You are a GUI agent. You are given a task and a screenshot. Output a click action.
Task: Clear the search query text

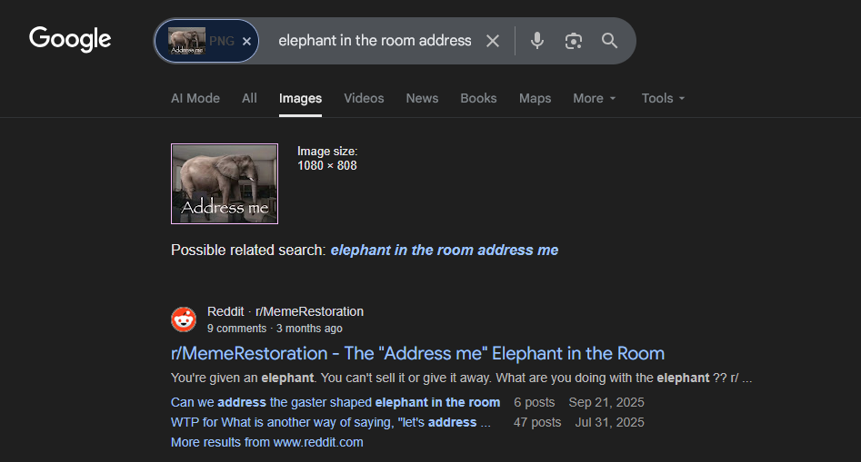coord(493,41)
